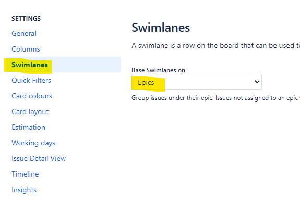Navigate to Card colours settings
The height and width of the screenshot is (201, 300).
(32, 96)
